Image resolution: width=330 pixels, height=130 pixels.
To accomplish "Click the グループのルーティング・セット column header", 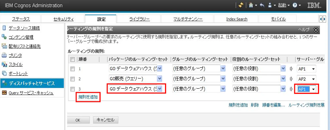I will point(200,60).
